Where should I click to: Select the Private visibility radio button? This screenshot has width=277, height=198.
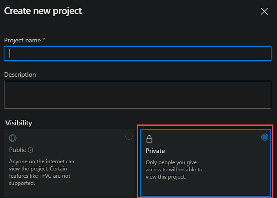[x=265, y=137]
